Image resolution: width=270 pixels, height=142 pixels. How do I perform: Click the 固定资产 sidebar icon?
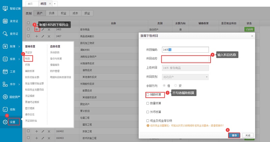(5, 97)
